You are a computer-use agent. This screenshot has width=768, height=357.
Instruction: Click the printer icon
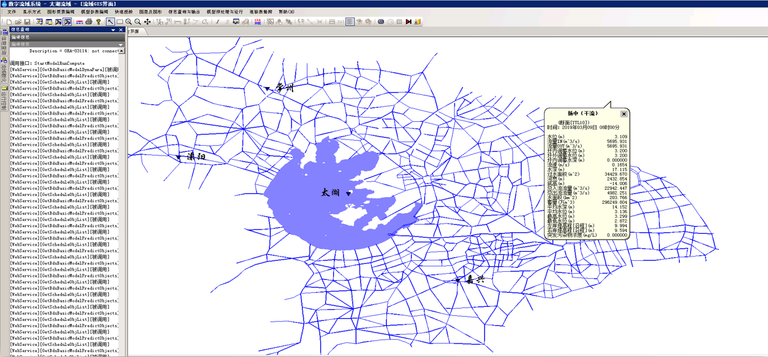[89, 21]
